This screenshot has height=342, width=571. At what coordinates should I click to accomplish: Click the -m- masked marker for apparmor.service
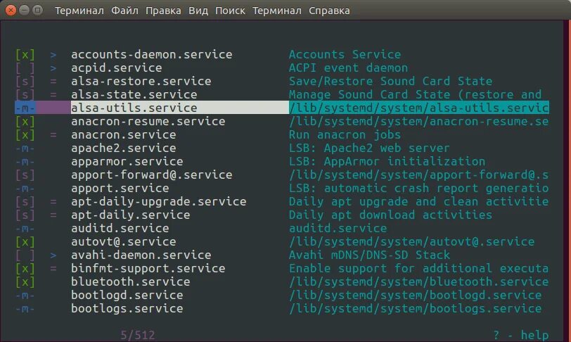coord(25,162)
